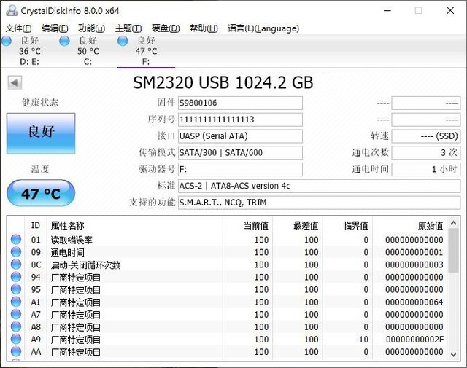Click raw value 00000000002F
The height and width of the screenshot is (368, 467).
414,339
